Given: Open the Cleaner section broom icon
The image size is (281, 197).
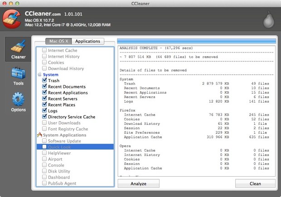Looking at the screenshot, I should coord(18,47).
